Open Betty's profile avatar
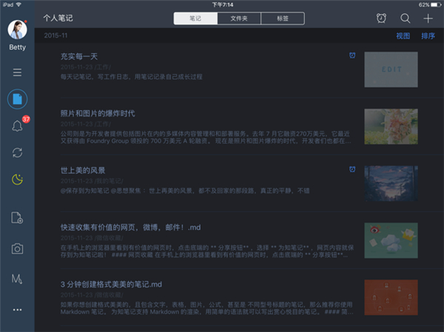Viewport: 444px width, 332px height. pyautogui.click(x=17, y=30)
